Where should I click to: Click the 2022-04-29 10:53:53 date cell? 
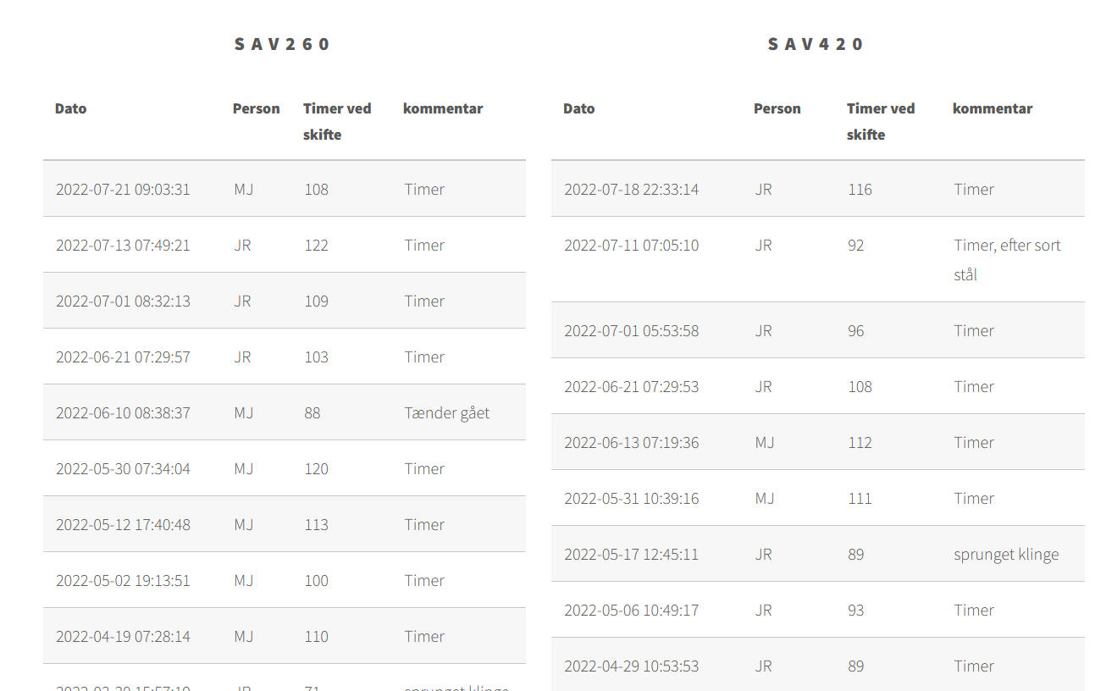(631, 666)
